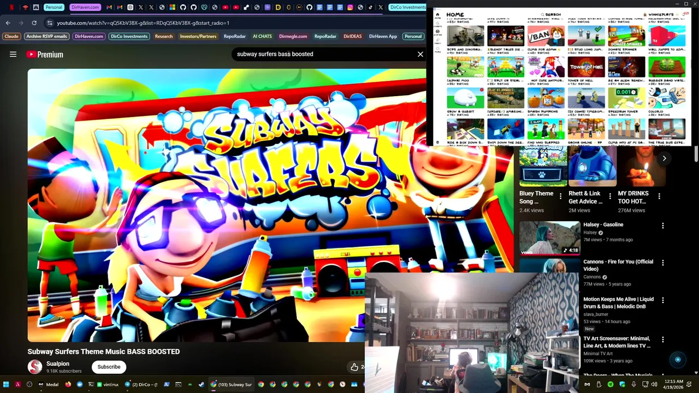The image size is (699, 393).
Task: Click the like thumbs-up icon under the video
Action: 354,367
